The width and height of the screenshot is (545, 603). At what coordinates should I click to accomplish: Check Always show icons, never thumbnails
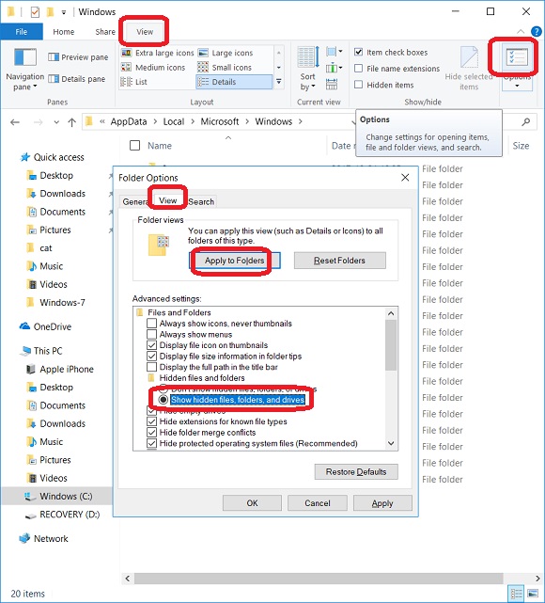pos(151,324)
